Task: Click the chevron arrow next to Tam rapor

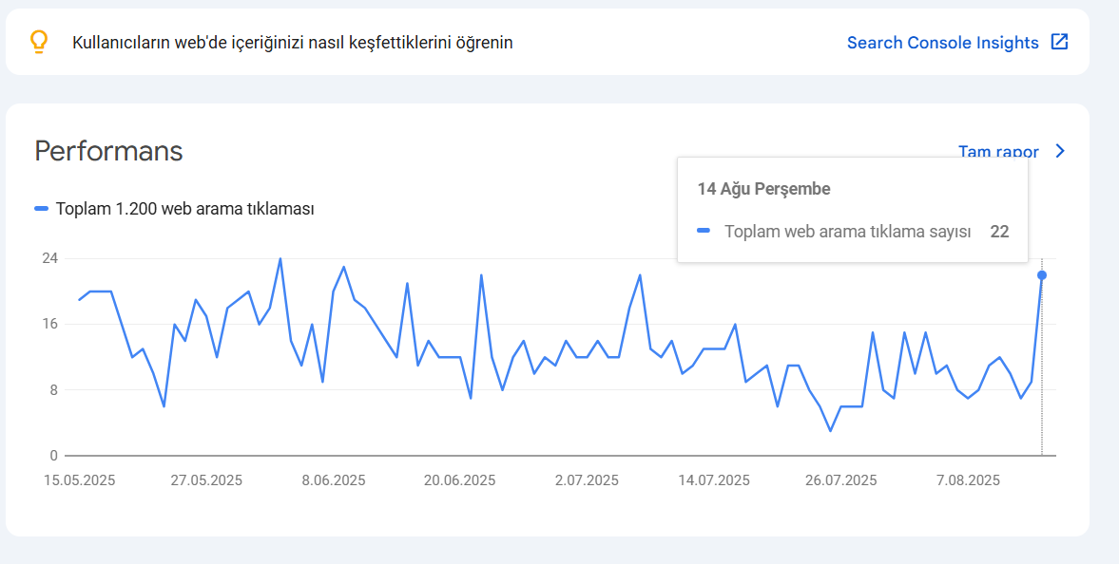Action: pyautogui.click(x=1060, y=151)
